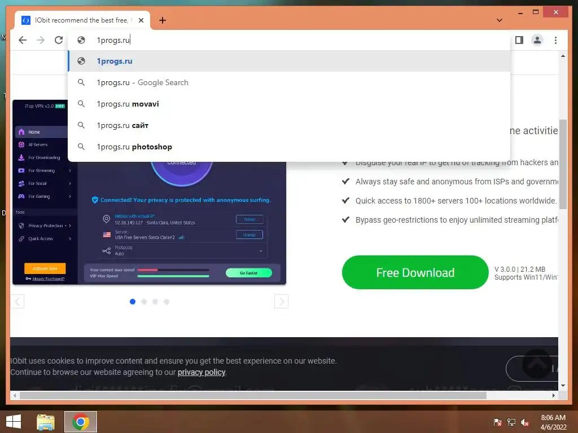Select the second carousel dot
This screenshot has height=433, width=578.
click(x=144, y=302)
